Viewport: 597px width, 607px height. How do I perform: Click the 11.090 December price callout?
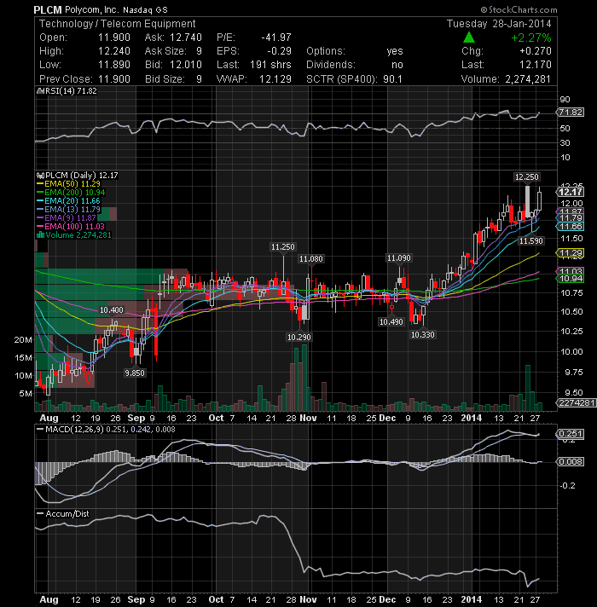coord(399,257)
